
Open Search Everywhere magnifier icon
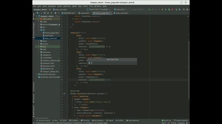click(184, 9)
